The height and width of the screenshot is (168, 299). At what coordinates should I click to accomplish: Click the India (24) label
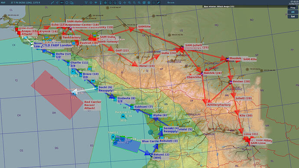point(169,53)
